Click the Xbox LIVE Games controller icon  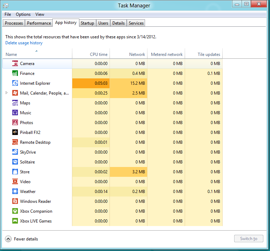pos(15,221)
